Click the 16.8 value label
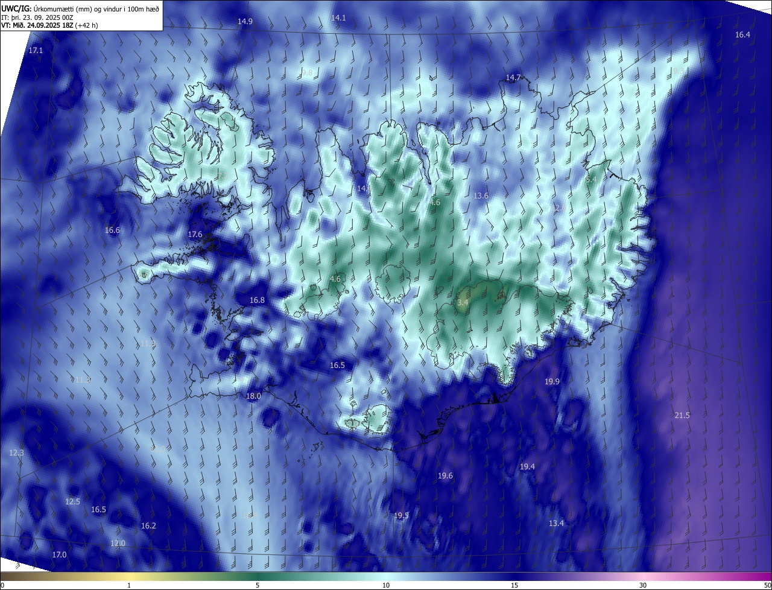The image size is (772, 590). click(x=257, y=300)
